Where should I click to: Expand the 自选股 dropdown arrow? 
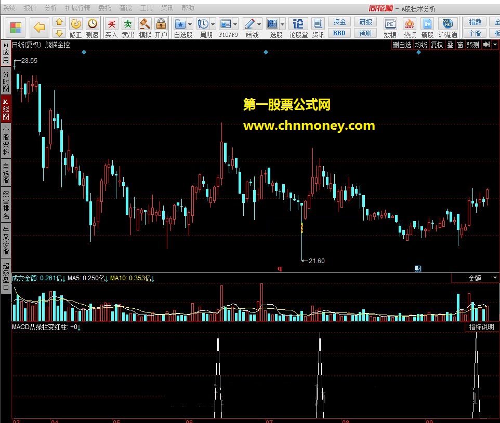[190, 24]
